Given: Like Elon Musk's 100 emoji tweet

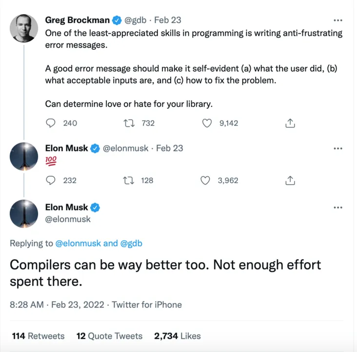Looking at the screenshot, I should [206, 180].
